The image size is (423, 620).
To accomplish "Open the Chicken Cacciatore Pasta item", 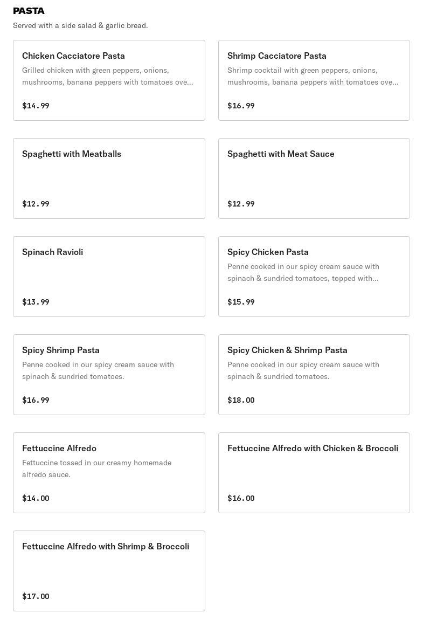I will [73, 56].
